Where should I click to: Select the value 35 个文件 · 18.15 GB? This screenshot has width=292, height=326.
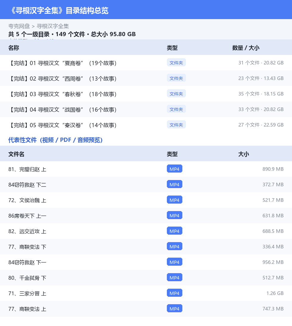261,94
